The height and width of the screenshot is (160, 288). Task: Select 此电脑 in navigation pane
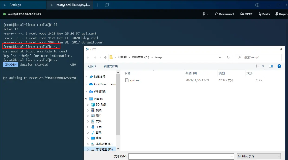tap(98, 99)
